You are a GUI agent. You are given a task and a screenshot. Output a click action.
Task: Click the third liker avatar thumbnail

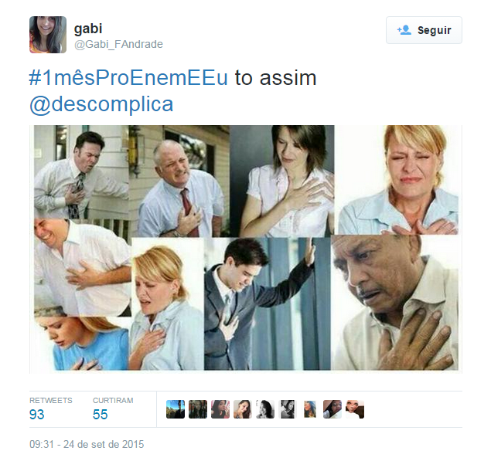click(x=220, y=409)
